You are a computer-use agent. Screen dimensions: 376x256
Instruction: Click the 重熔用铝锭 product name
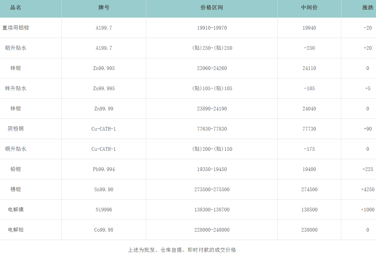point(16,28)
